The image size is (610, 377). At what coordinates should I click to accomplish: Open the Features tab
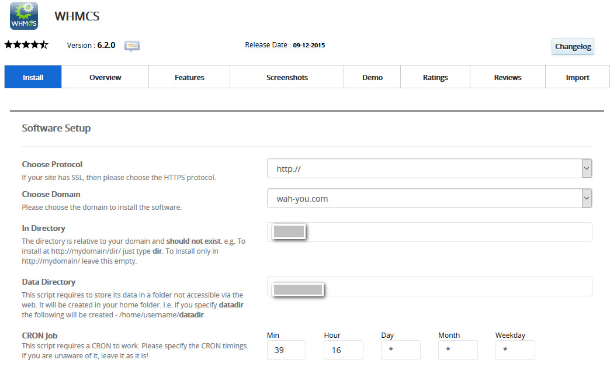pos(189,77)
